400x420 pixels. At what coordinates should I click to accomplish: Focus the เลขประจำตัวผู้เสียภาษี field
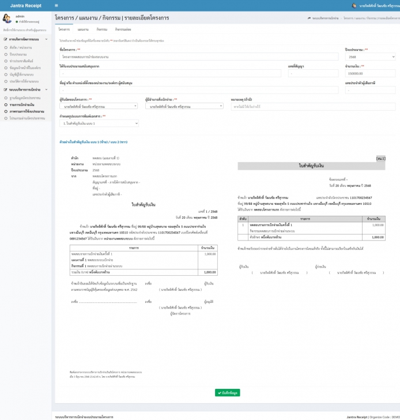370,90
